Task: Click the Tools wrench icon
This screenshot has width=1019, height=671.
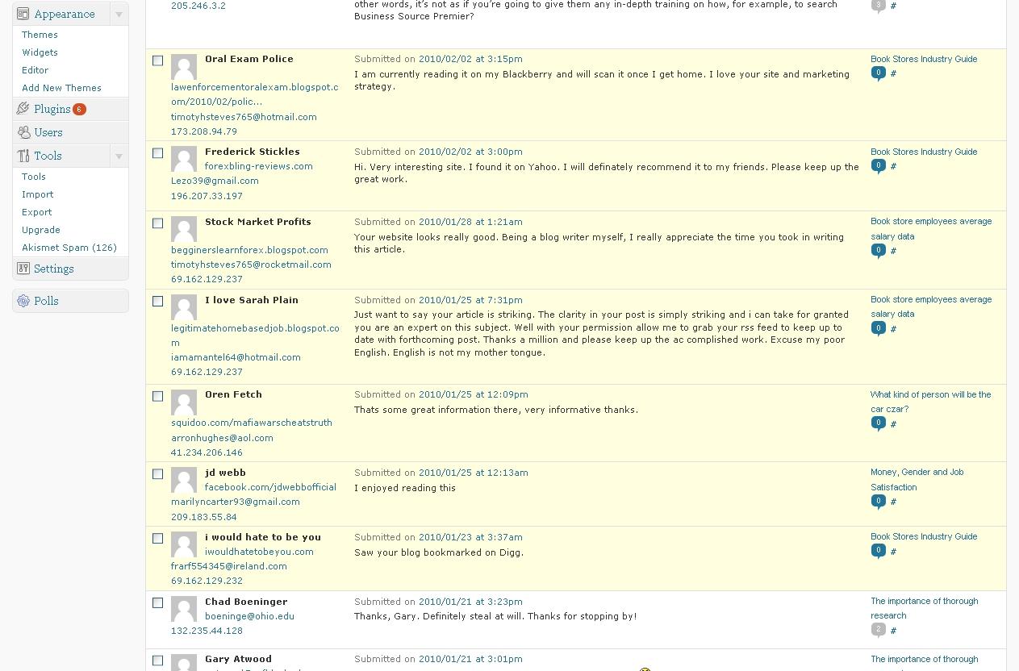Action: [23, 156]
